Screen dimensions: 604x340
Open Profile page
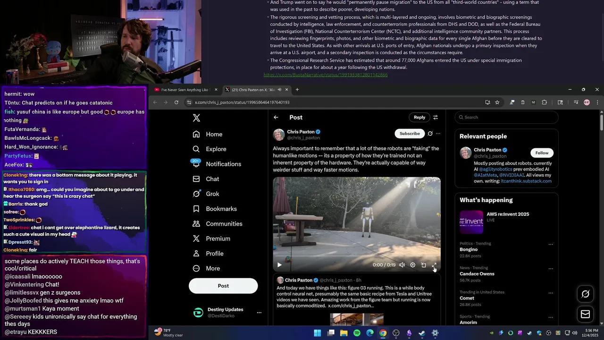tap(208, 254)
